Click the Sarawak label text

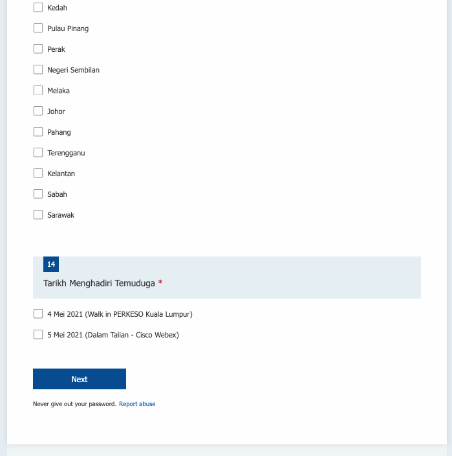tap(61, 215)
